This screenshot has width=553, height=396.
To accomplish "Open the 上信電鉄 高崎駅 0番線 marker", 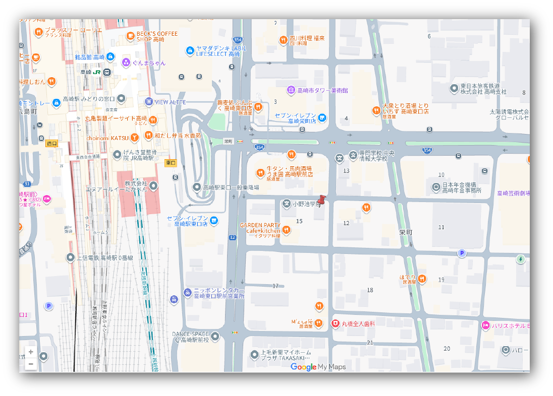I will [70, 257].
